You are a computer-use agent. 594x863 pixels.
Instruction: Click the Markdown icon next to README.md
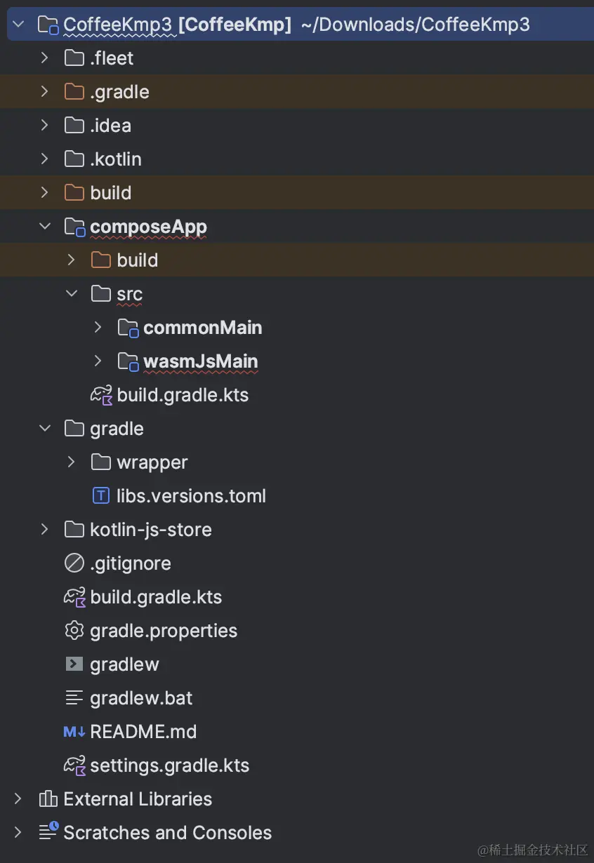coord(73,731)
